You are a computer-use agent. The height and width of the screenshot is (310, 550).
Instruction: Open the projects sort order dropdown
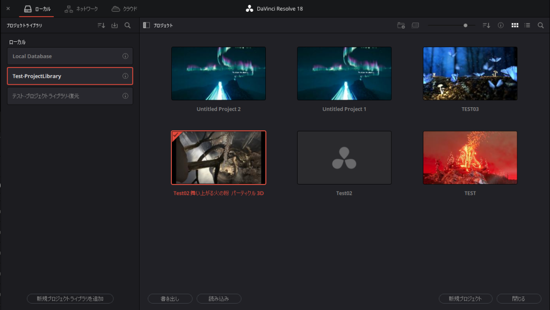pos(486,25)
